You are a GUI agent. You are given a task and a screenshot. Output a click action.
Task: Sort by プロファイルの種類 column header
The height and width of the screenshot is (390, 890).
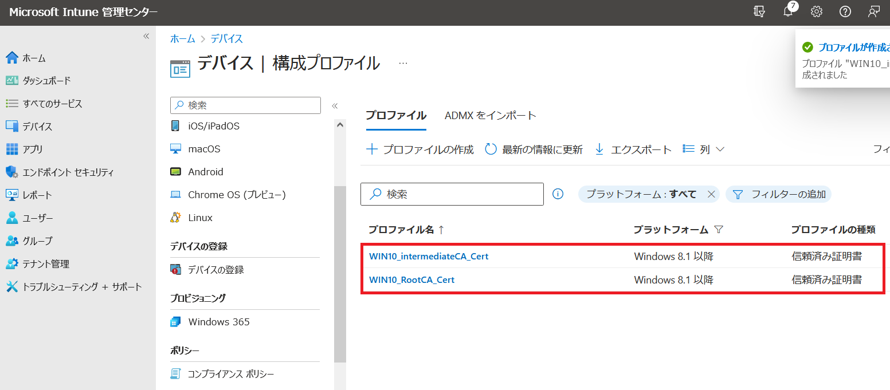pos(833,230)
